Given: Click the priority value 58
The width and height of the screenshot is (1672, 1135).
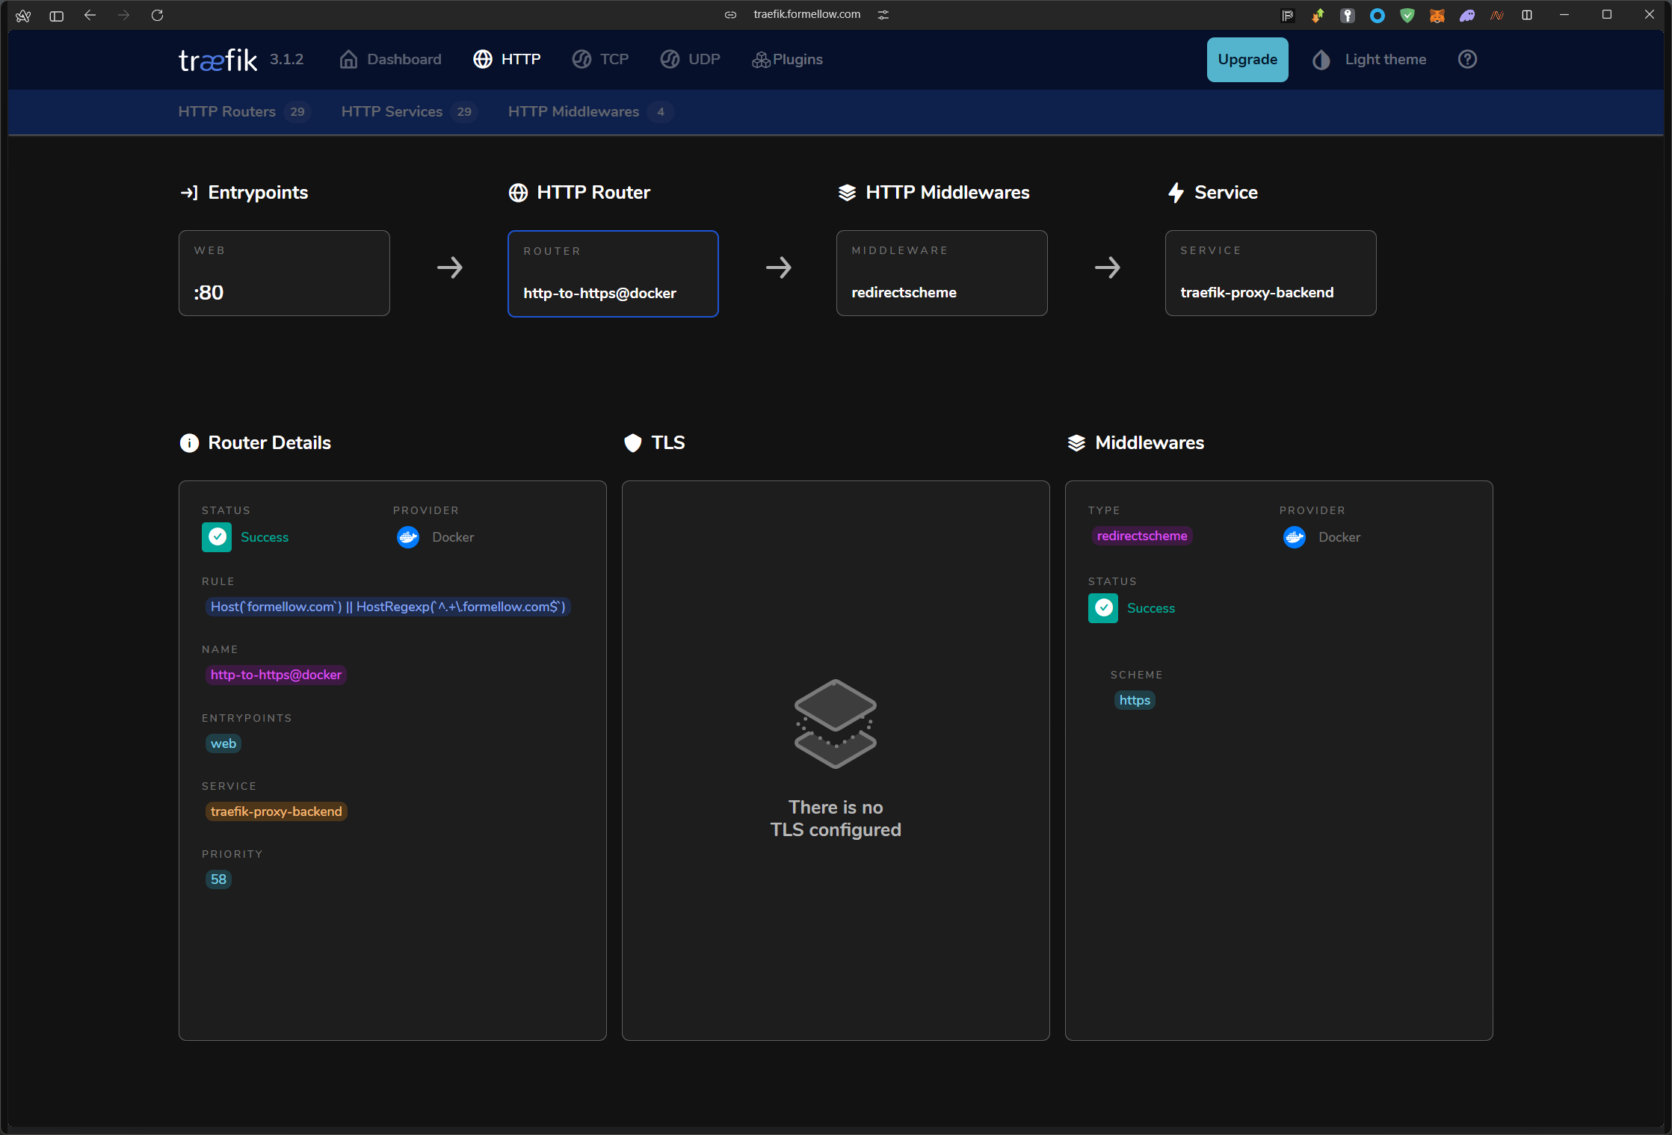Looking at the screenshot, I should coord(218,879).
